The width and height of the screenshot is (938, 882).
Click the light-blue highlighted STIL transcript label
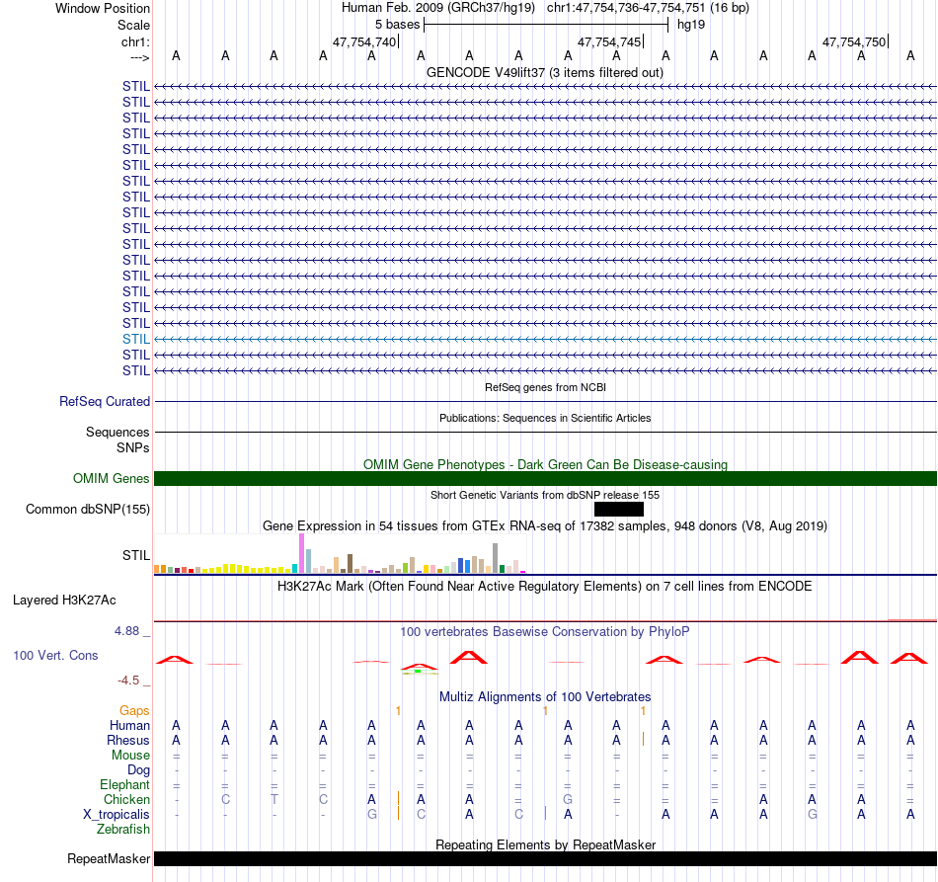pos(136,340)
